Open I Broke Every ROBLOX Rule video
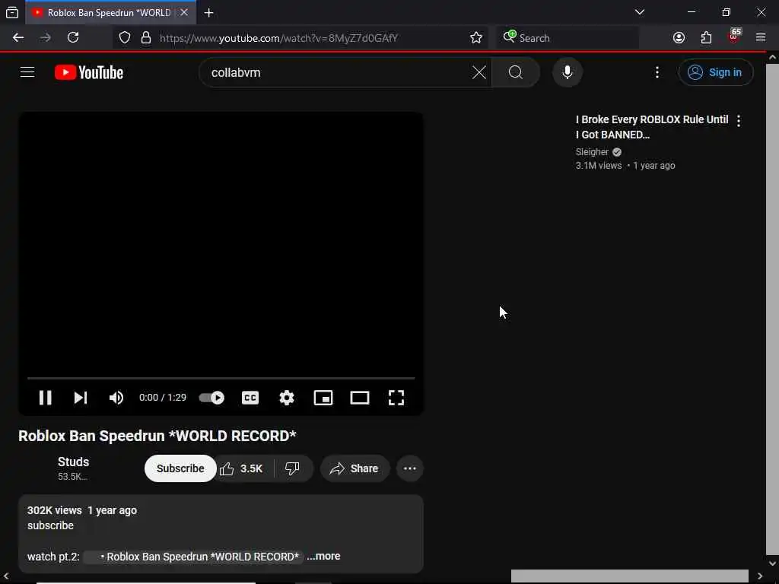The image size is (779, 584). tap(652, 127)
